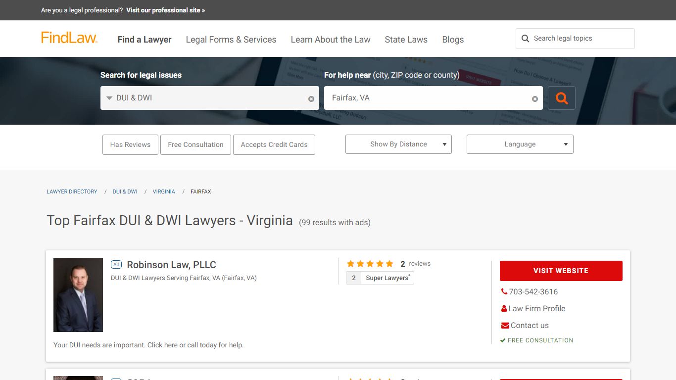Click the Ad badge next to Robinson Law
The width and height of the screenshot is (676, 380).
[116, 265]
